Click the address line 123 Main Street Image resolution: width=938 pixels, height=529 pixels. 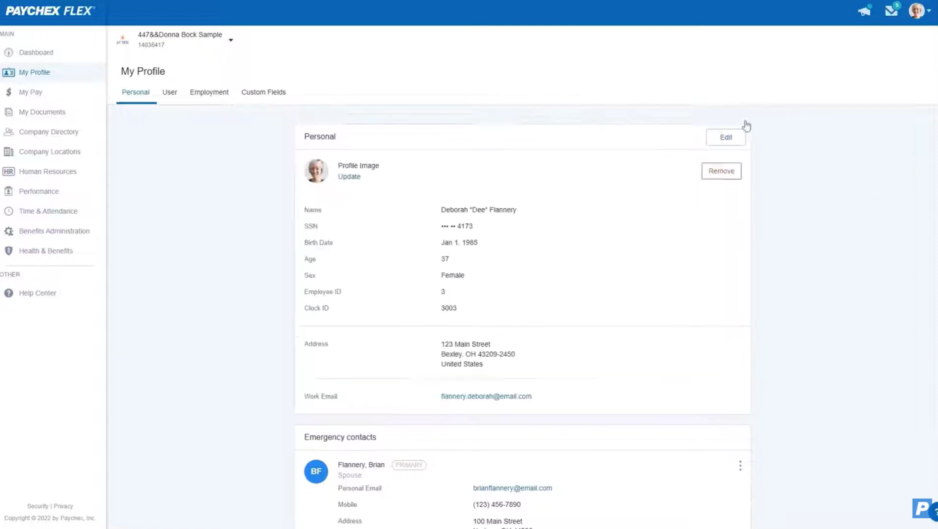[466, 344]
